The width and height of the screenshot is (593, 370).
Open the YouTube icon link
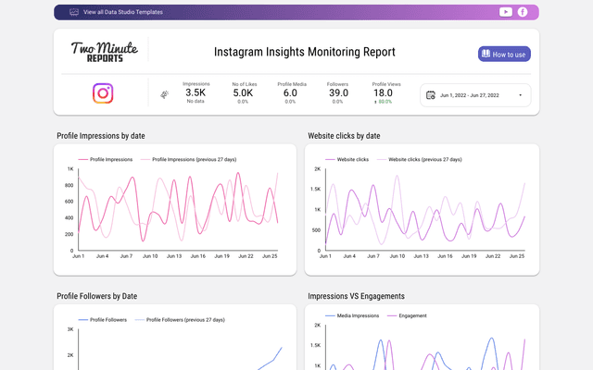pyautogui.click(x=506, y=12)
